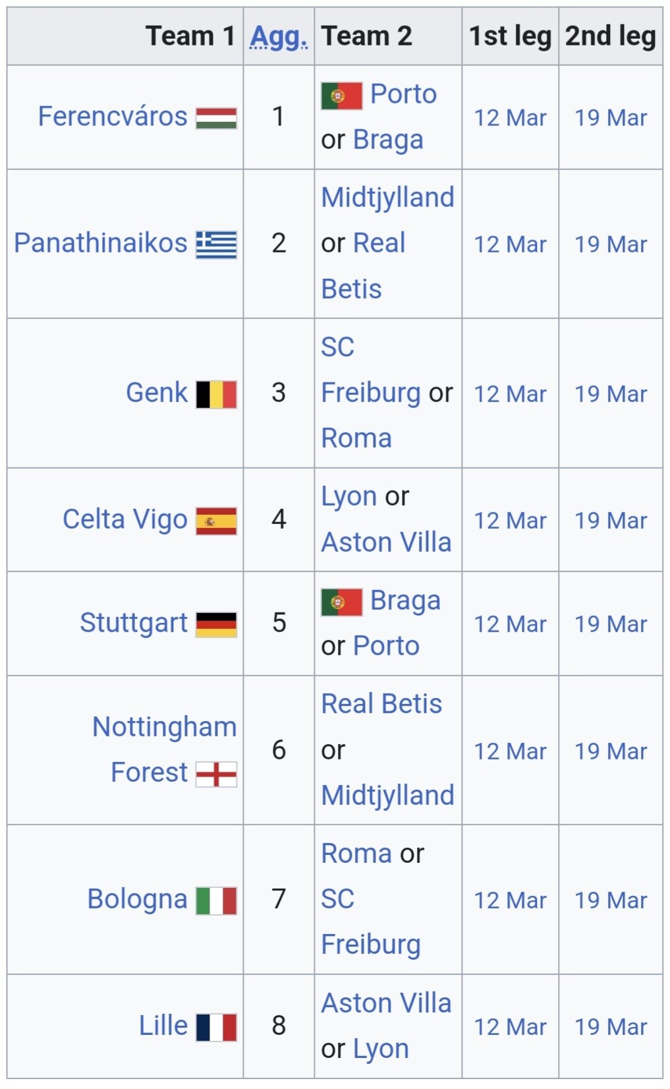The image size is (670, 1089).
Task: Click the Spain flag beside Celta Vigo
Action: click(216, 521)
